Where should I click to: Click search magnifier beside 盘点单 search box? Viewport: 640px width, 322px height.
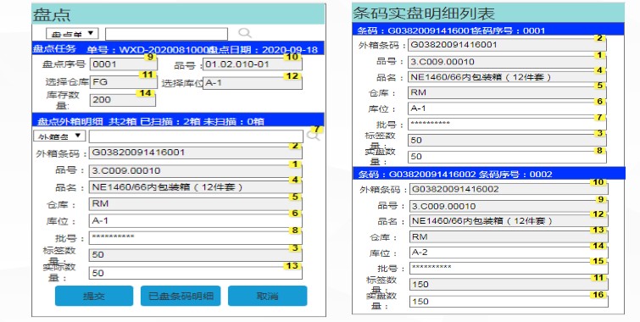point(244,33)
